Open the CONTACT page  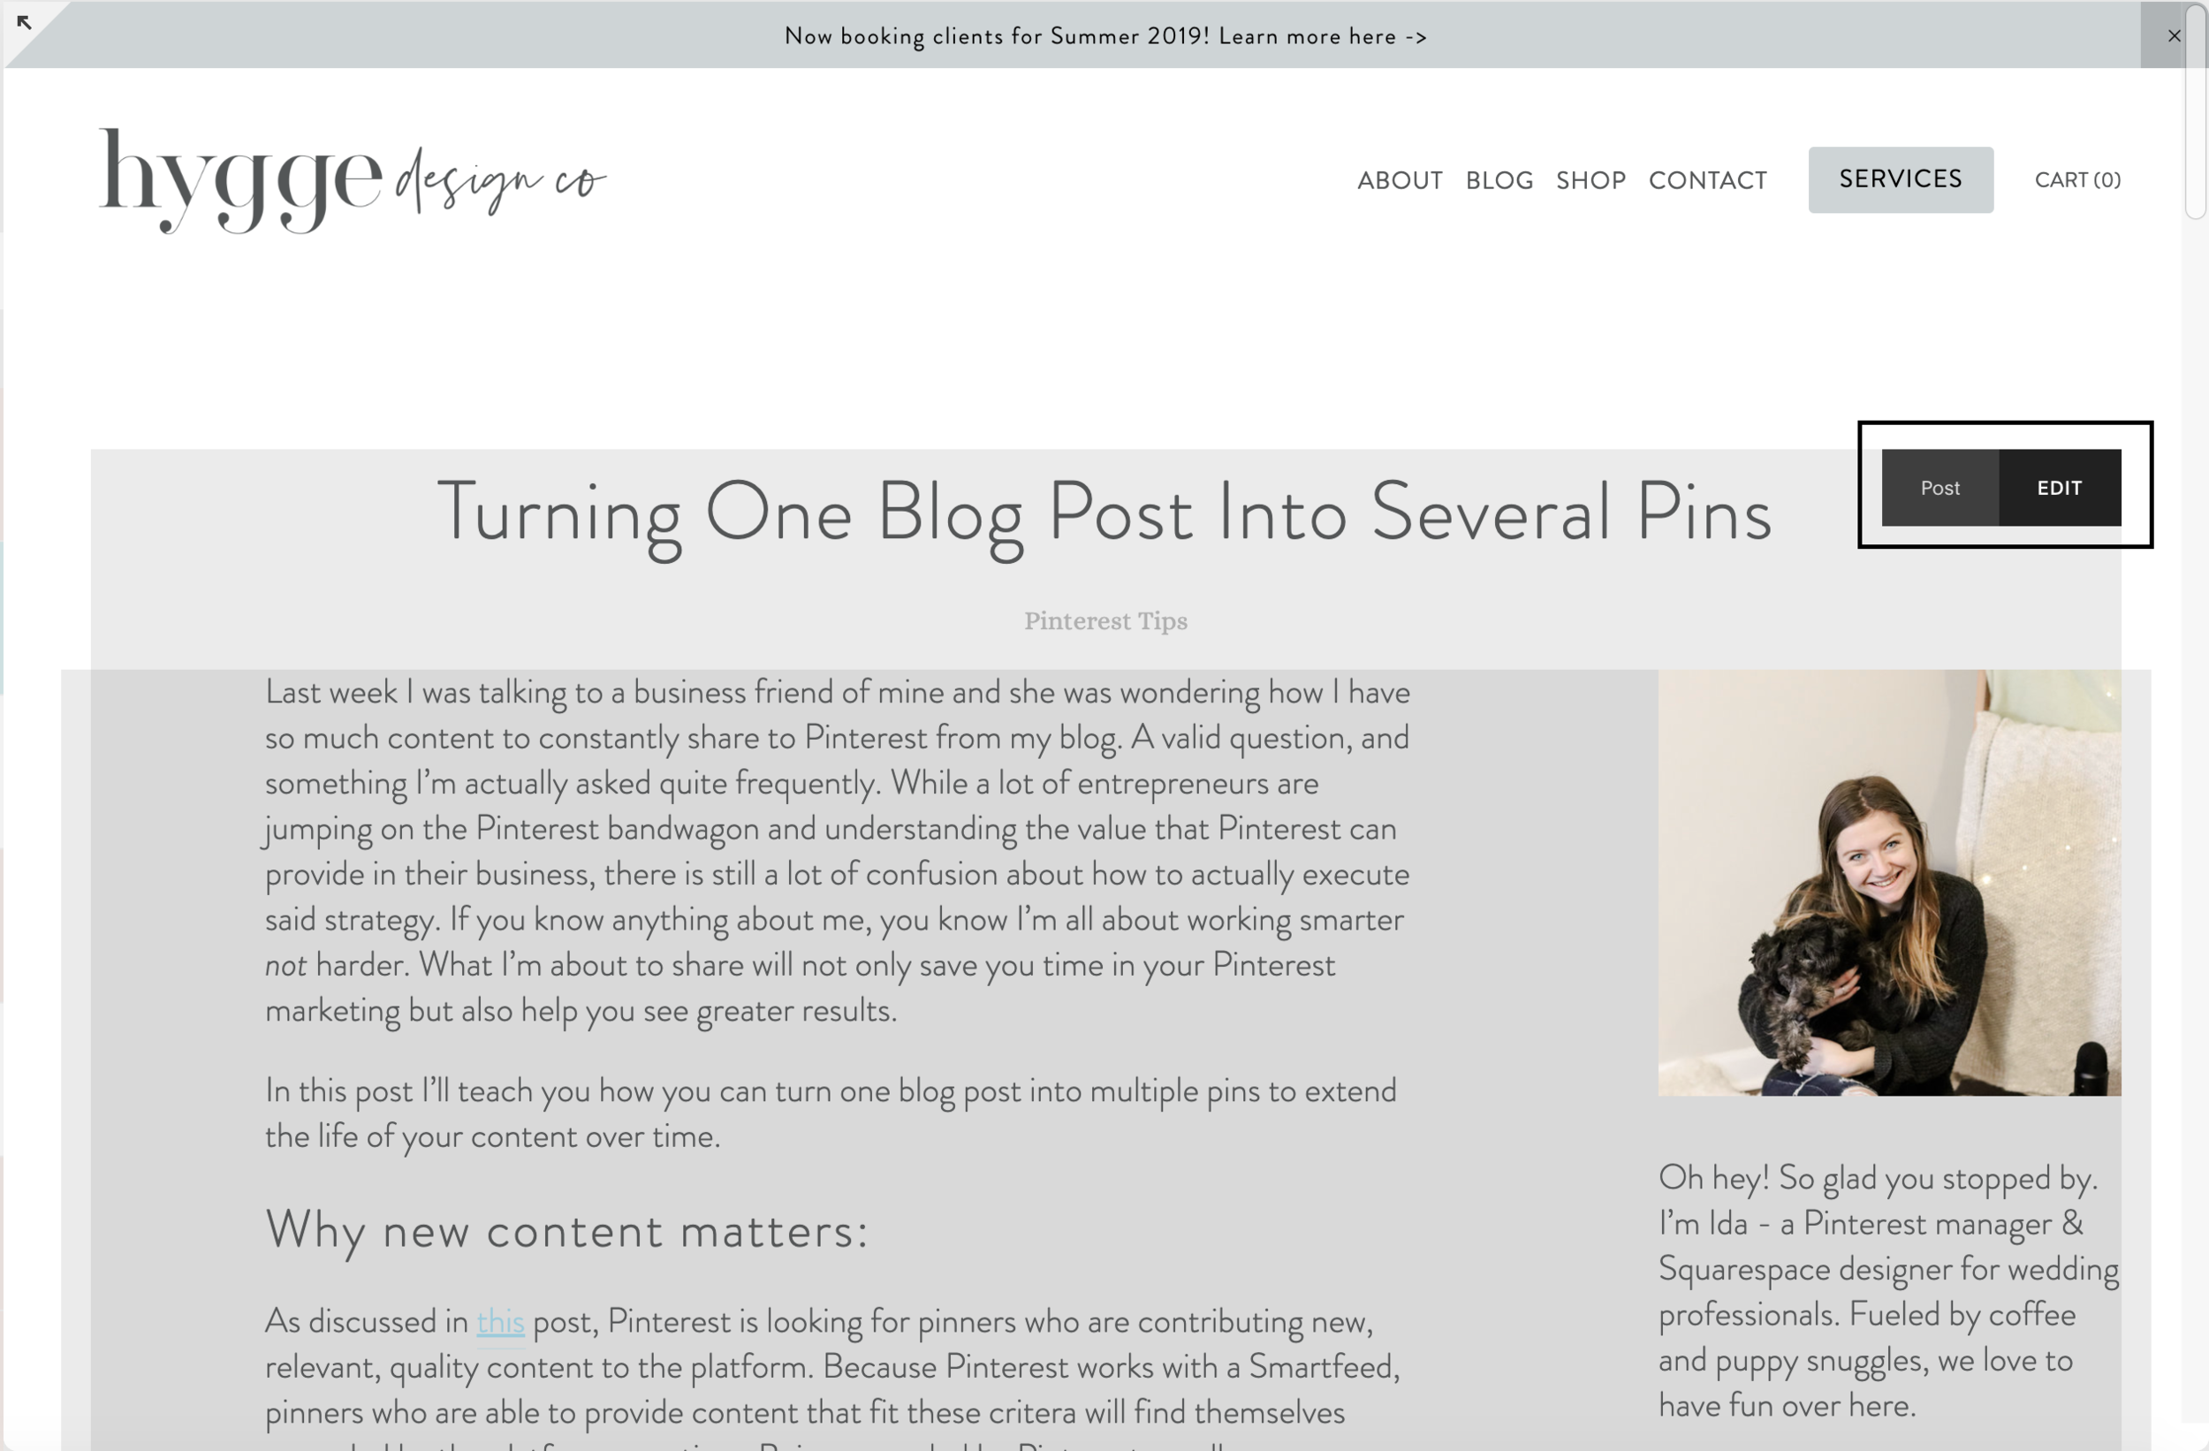pyautogui.click(x=1708, y=180)
